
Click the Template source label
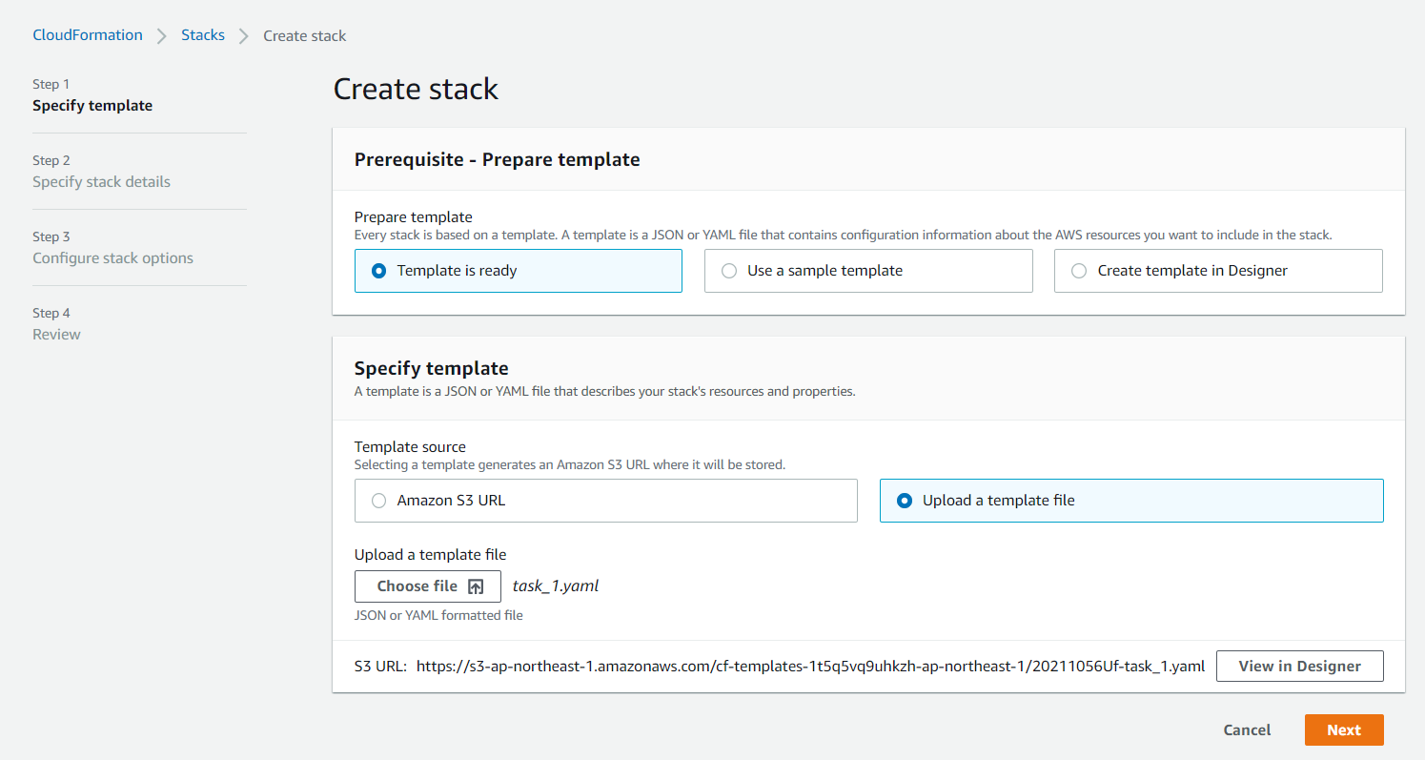[410, 447]
